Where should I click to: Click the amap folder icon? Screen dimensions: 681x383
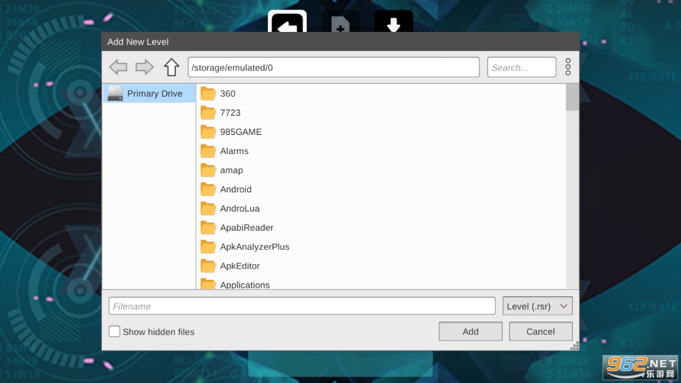[x=208, y=170]
